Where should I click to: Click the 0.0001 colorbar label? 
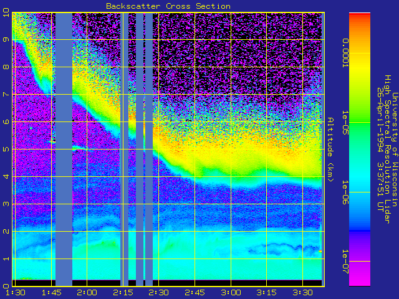click(345, 53)
